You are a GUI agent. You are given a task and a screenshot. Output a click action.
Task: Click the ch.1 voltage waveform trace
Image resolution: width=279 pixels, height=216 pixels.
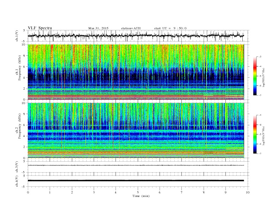click(x=136, y=36)
